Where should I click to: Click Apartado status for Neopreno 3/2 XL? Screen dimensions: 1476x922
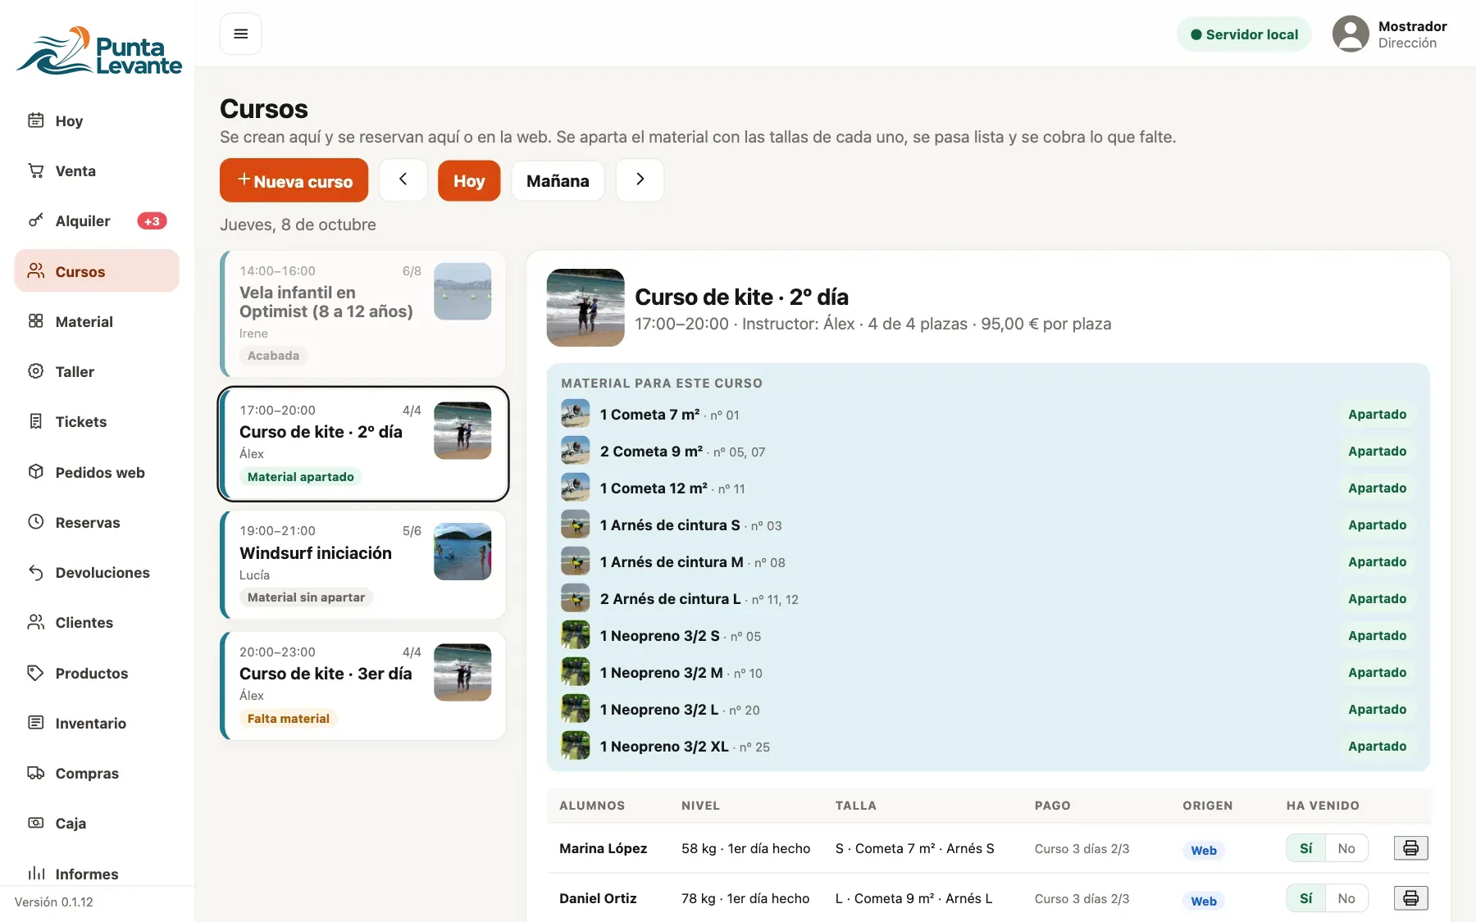[1378, 747]
